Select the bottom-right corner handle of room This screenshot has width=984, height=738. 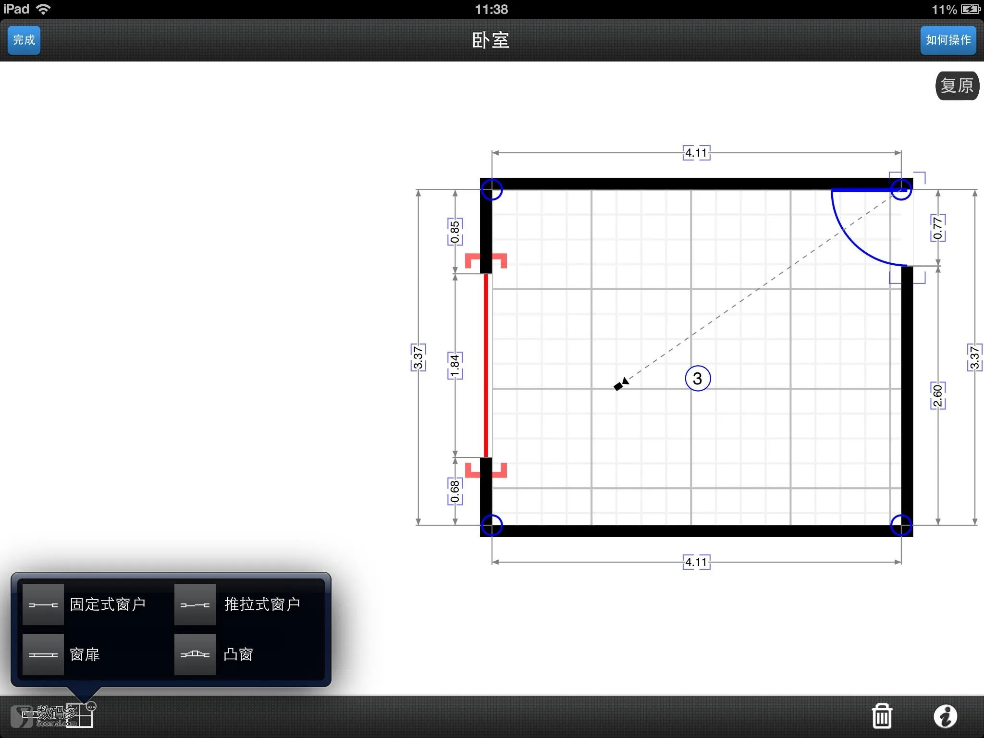pyautogui.click(x=901, y=525)
